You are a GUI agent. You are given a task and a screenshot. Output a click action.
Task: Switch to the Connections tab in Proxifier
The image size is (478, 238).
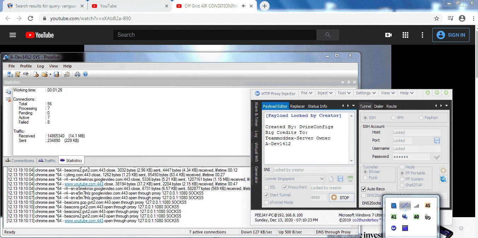pos(19,160)
